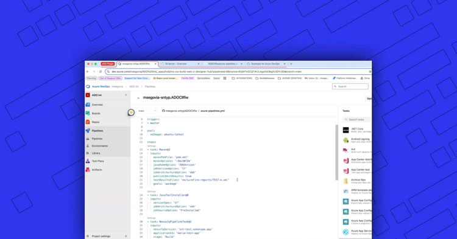Image resolution: width=457 pixels, height=239 pixels.
Task: Open the Inbox Gmail bookmark
Action: [x=317, y=78]
